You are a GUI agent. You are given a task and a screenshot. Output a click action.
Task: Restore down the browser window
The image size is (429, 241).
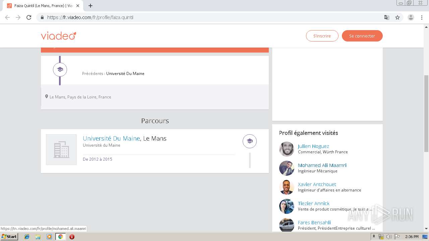409,3
